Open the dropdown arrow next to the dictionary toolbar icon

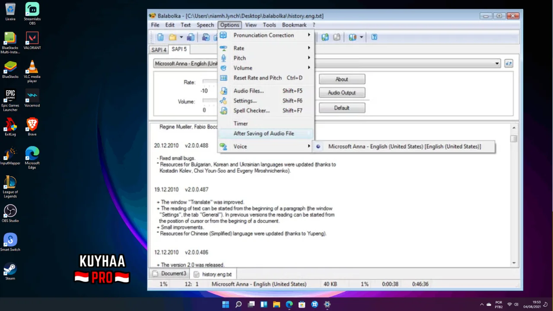361,37
